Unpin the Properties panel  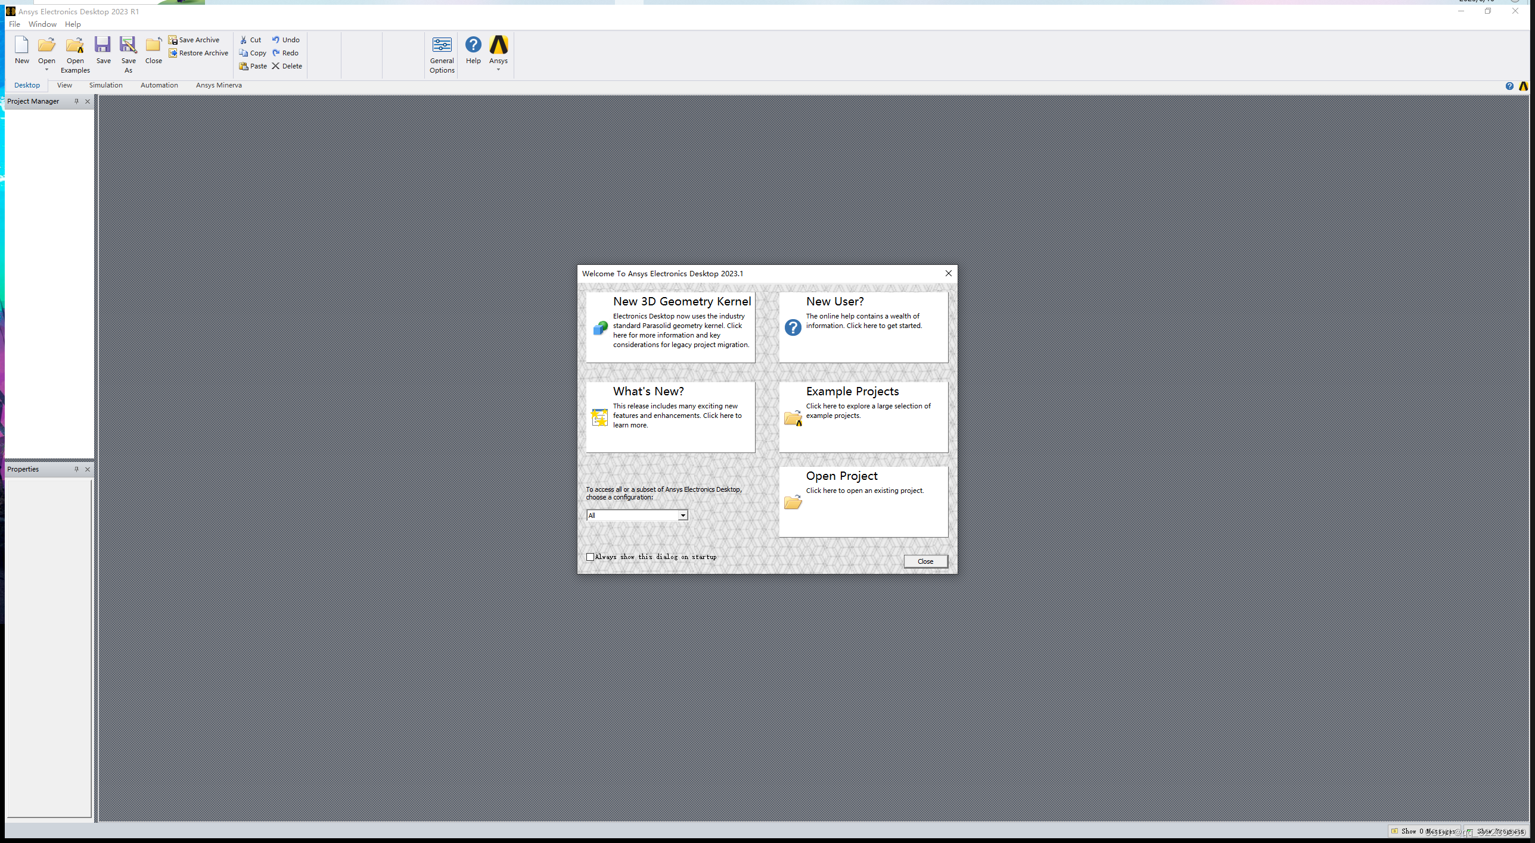(x=76, y=469)
